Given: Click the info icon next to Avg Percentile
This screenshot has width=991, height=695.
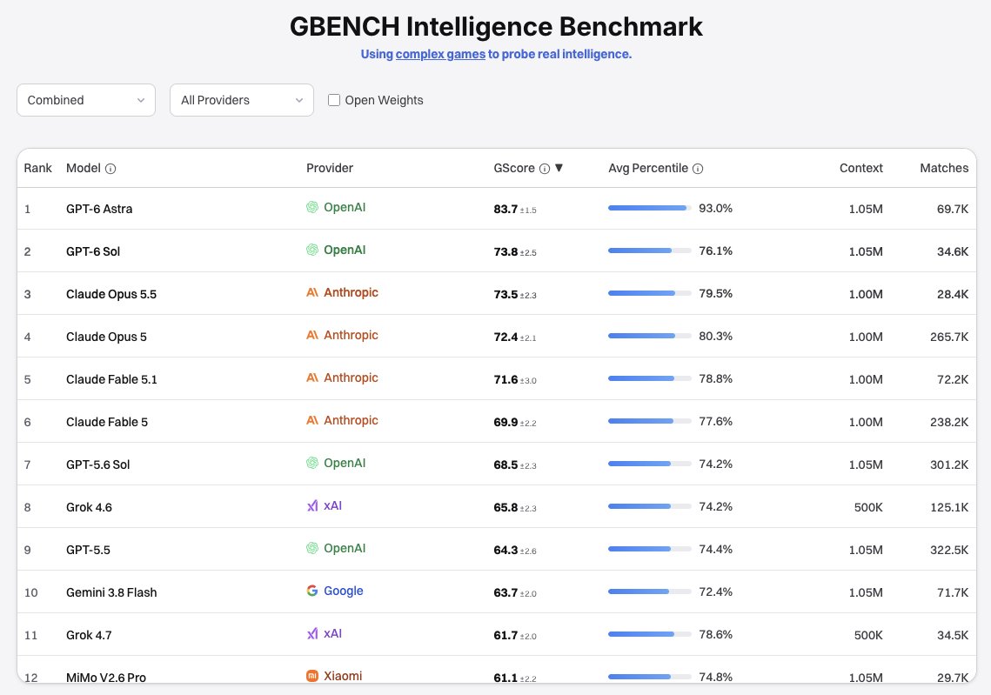Looking at the screenshot, I should 698,169.
